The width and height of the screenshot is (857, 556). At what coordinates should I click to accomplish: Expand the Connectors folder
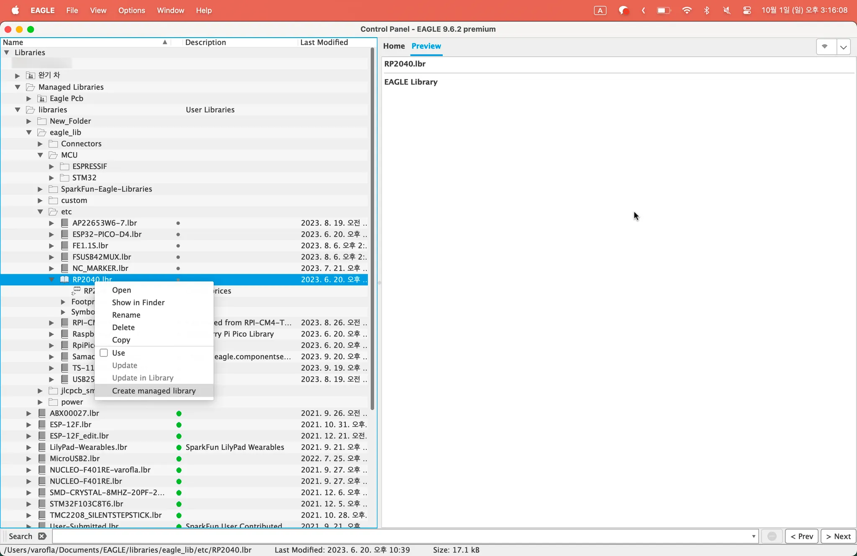click(41, 144)
